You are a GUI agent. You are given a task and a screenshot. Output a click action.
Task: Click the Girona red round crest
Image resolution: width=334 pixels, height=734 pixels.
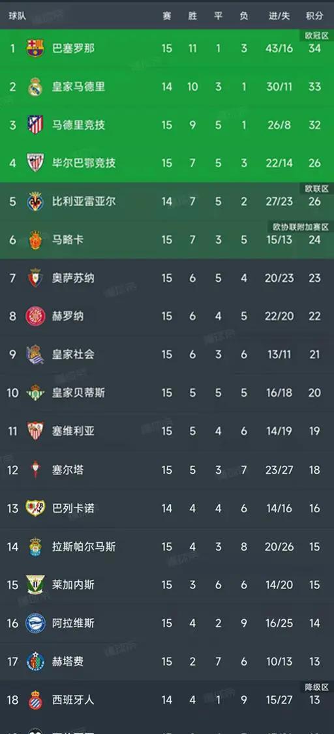(35, 316)
